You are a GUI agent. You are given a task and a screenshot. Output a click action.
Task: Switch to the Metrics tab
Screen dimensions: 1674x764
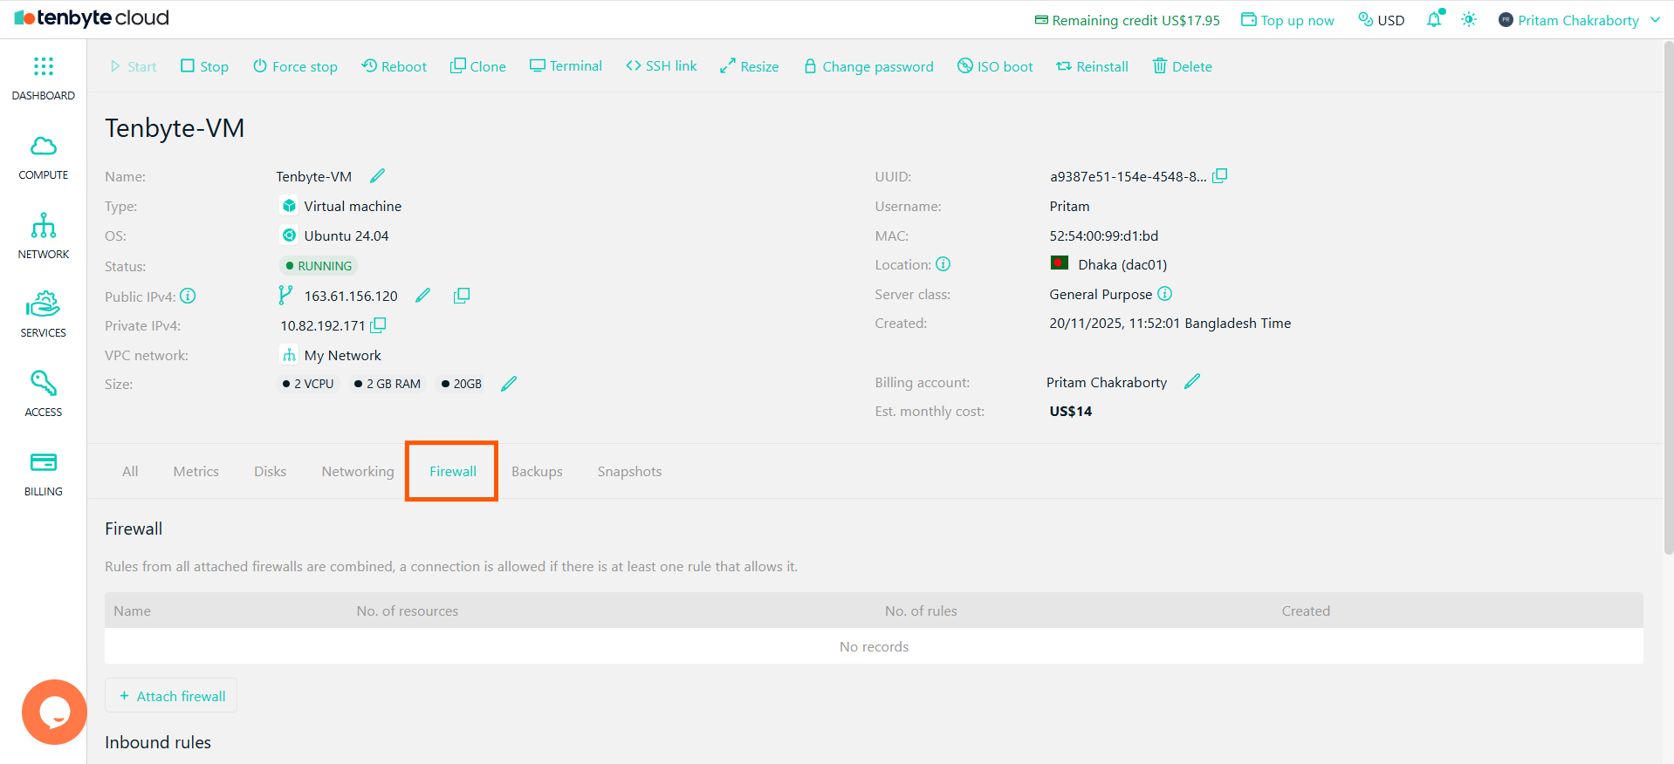[196, 471]
